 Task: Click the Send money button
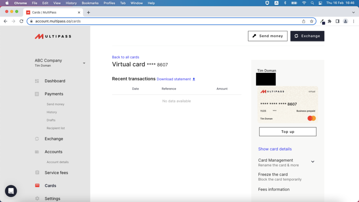click(267, 36)
